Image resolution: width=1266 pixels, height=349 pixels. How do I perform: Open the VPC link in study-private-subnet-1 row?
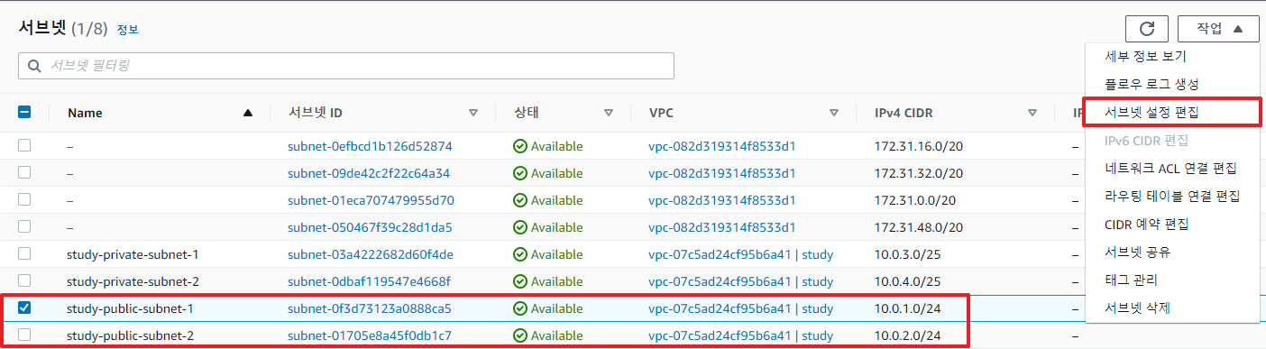pyautogui.click(x=740, y=254)
